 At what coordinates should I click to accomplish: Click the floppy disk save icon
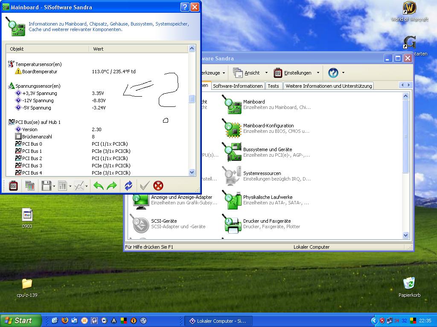(x=46, y=186)
